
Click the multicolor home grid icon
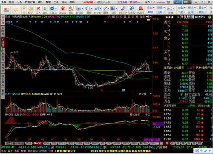click(x=6, y=10)
